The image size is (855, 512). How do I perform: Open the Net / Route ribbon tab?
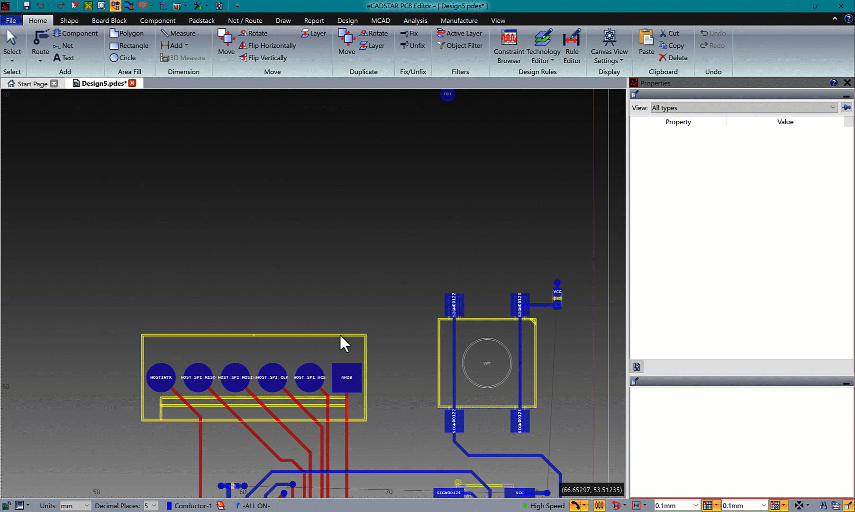245,20
